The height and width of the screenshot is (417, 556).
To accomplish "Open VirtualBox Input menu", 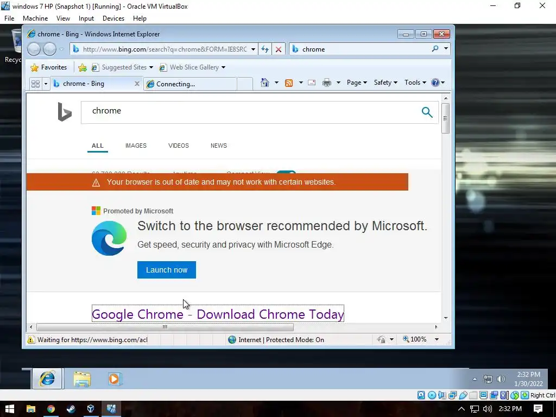I will pyautogui.click(x=86, y=18).
